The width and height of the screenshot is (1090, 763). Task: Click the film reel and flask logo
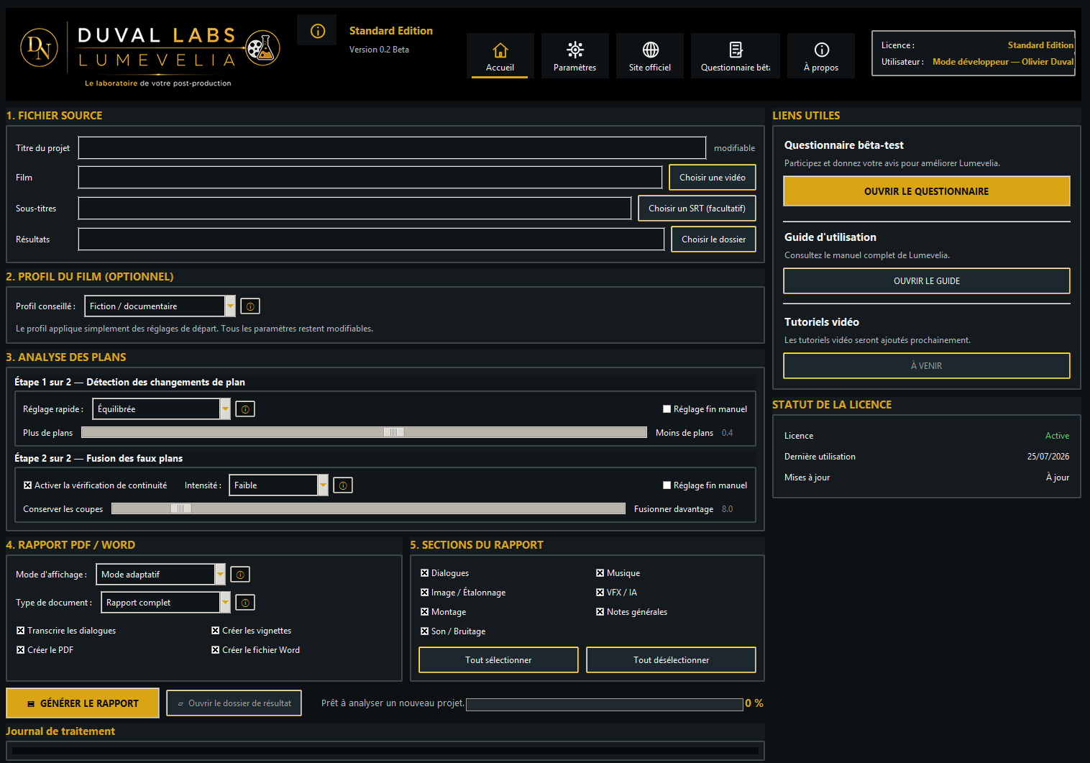click(262, 48)
